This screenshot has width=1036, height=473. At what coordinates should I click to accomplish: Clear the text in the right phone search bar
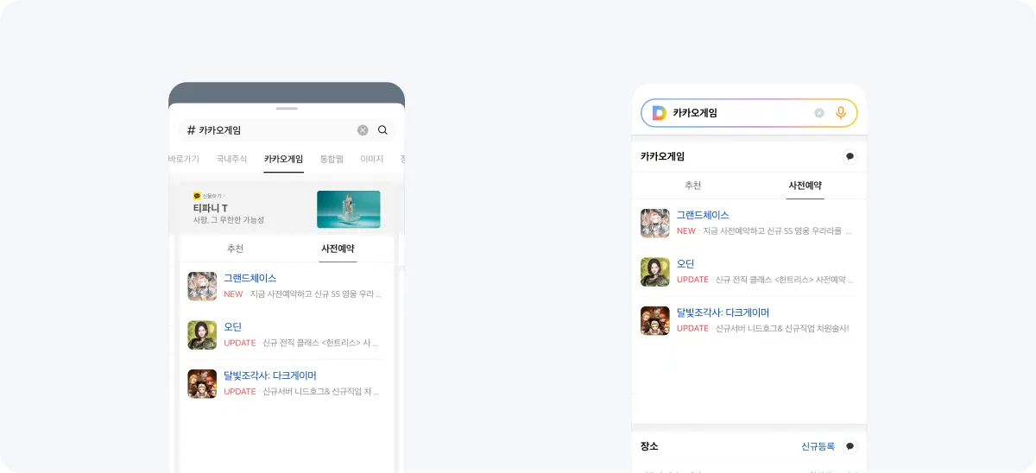[x=819, y=113]
